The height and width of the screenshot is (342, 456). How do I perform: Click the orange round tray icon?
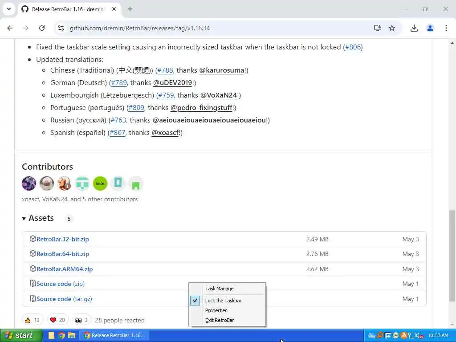click(403, 336)
